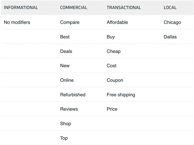Click the 'Coupon' modifier

115,80
